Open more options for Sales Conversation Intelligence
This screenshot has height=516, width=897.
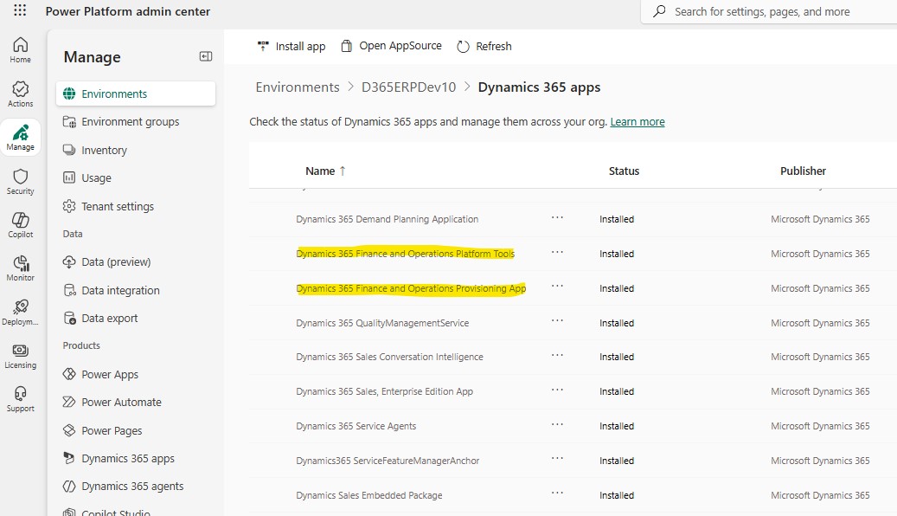click(x=557, y=355)
